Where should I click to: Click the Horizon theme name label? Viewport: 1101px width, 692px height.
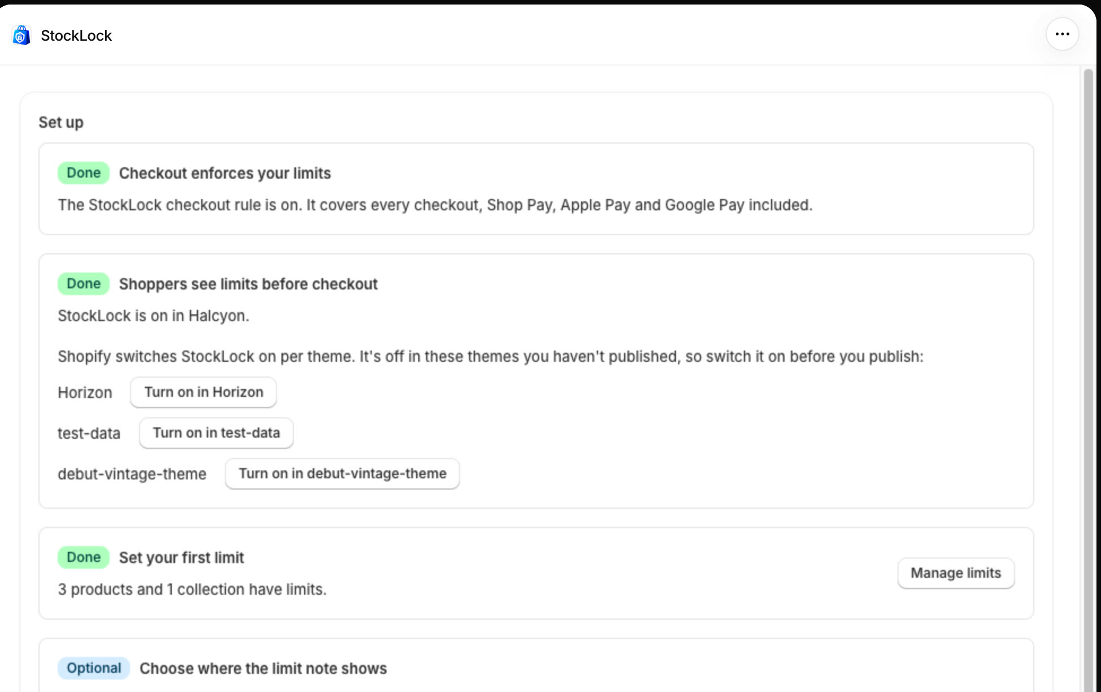pos(85,392)
